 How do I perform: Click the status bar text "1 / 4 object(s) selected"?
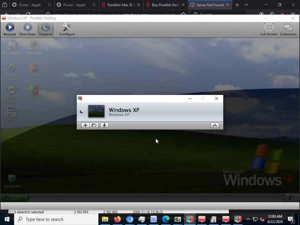tap(26, 212)
